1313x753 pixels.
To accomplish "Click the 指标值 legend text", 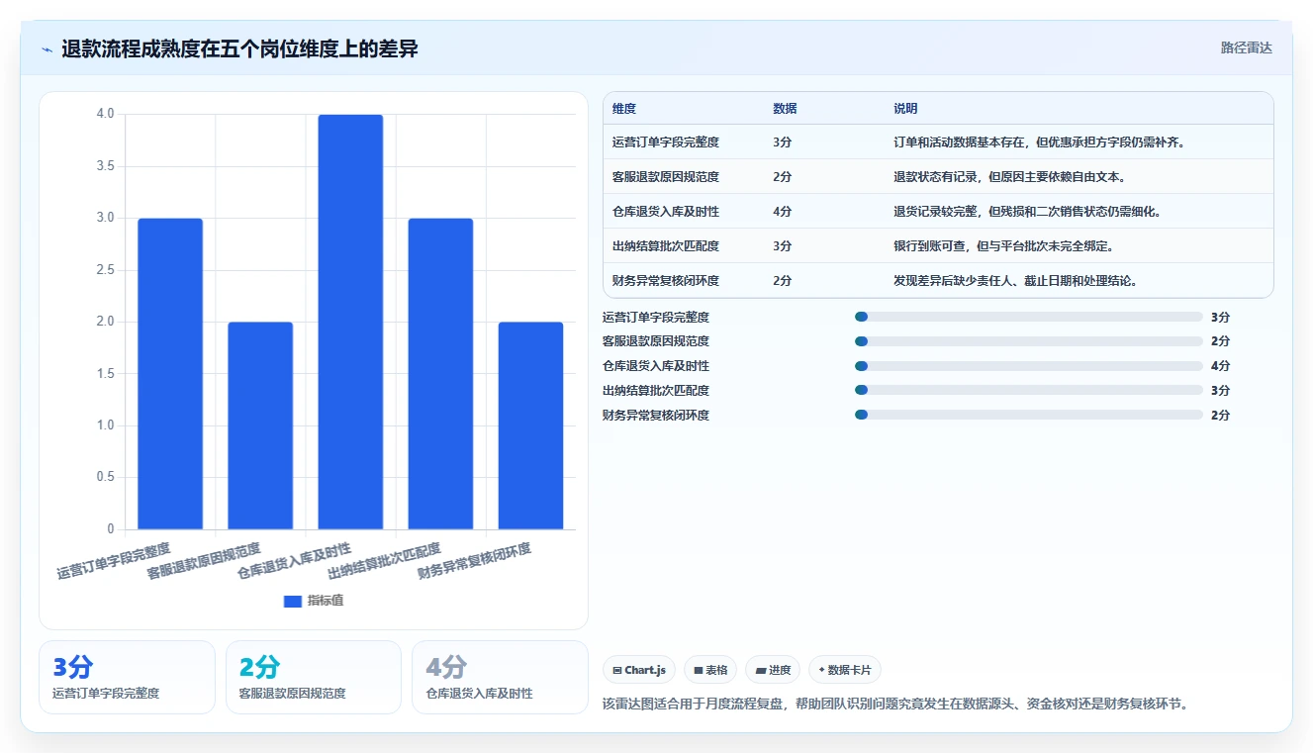I will (326, 601).
